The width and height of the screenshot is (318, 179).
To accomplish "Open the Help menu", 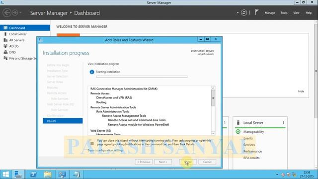I will click(x=309, y=13).
